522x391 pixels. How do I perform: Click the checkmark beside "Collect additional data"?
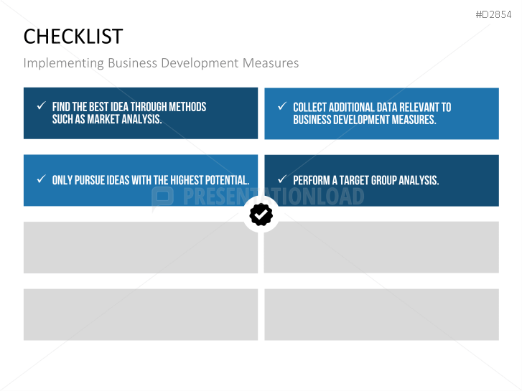click(281, 106)
